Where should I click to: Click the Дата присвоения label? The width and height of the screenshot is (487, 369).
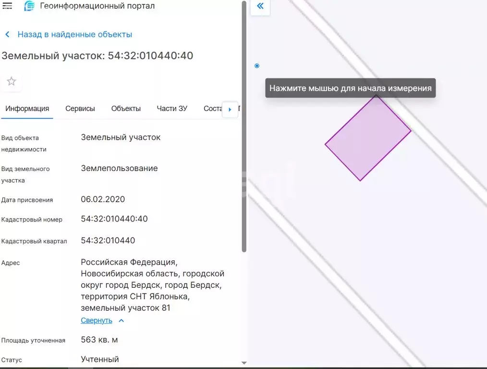(27, 200)
